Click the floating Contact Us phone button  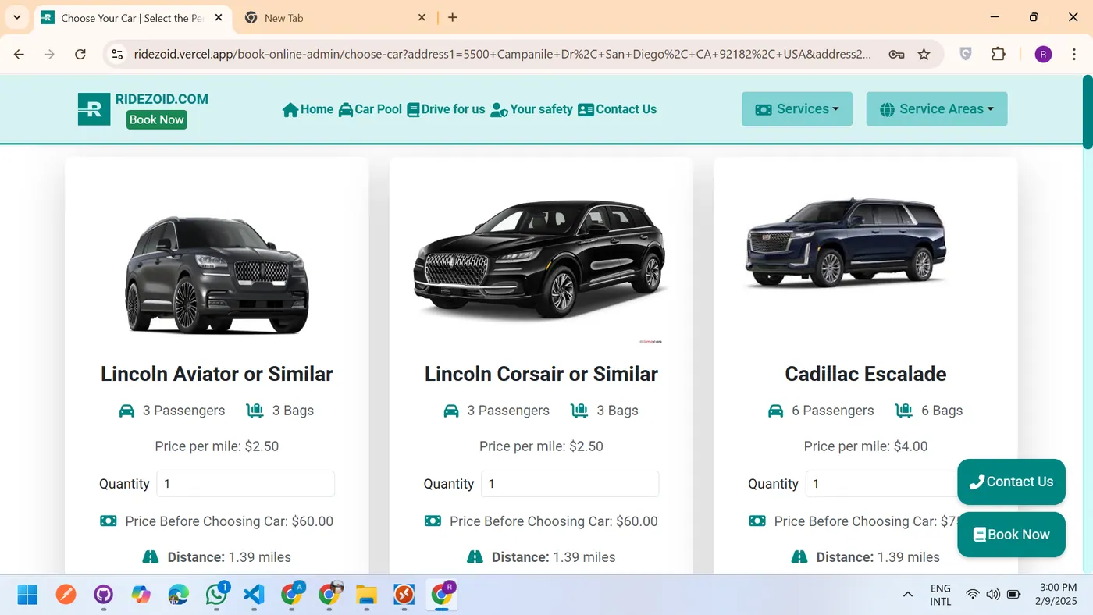(x=1011, y=482)
